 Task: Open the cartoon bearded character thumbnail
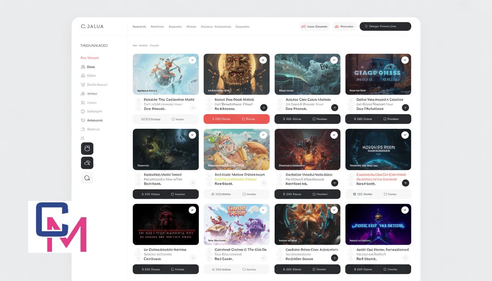(236, 149)
